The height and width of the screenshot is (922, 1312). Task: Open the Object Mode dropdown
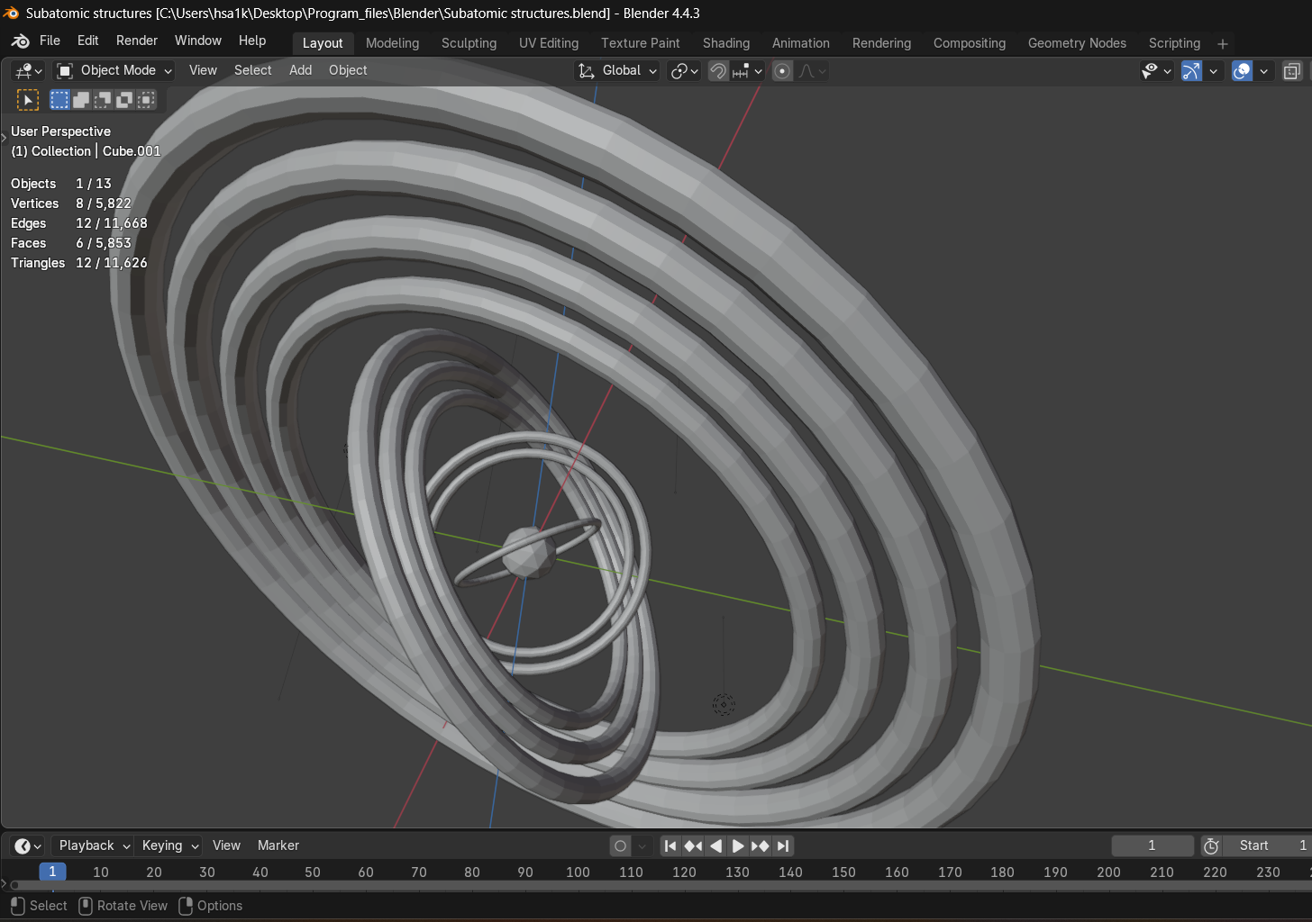[114, 70]
